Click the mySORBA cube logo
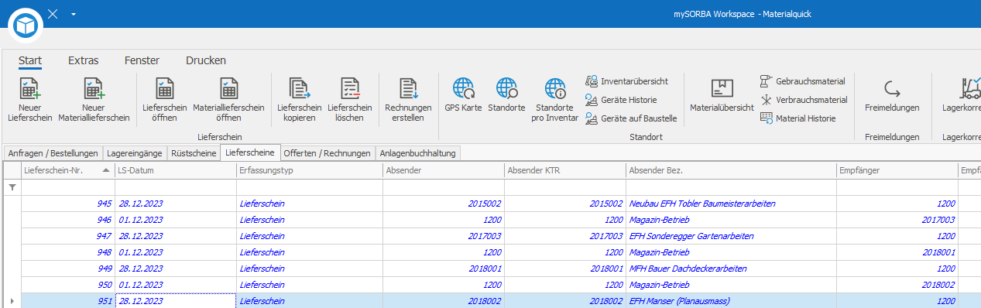Viewport: 981px width, 308px height. point(26,26)
